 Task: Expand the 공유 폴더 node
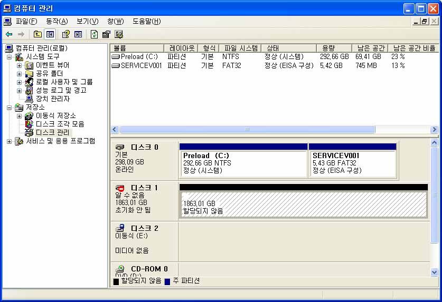19,74
